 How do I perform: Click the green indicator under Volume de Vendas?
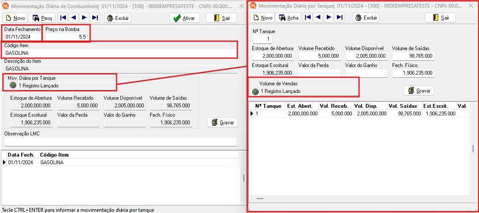point(255,91)
